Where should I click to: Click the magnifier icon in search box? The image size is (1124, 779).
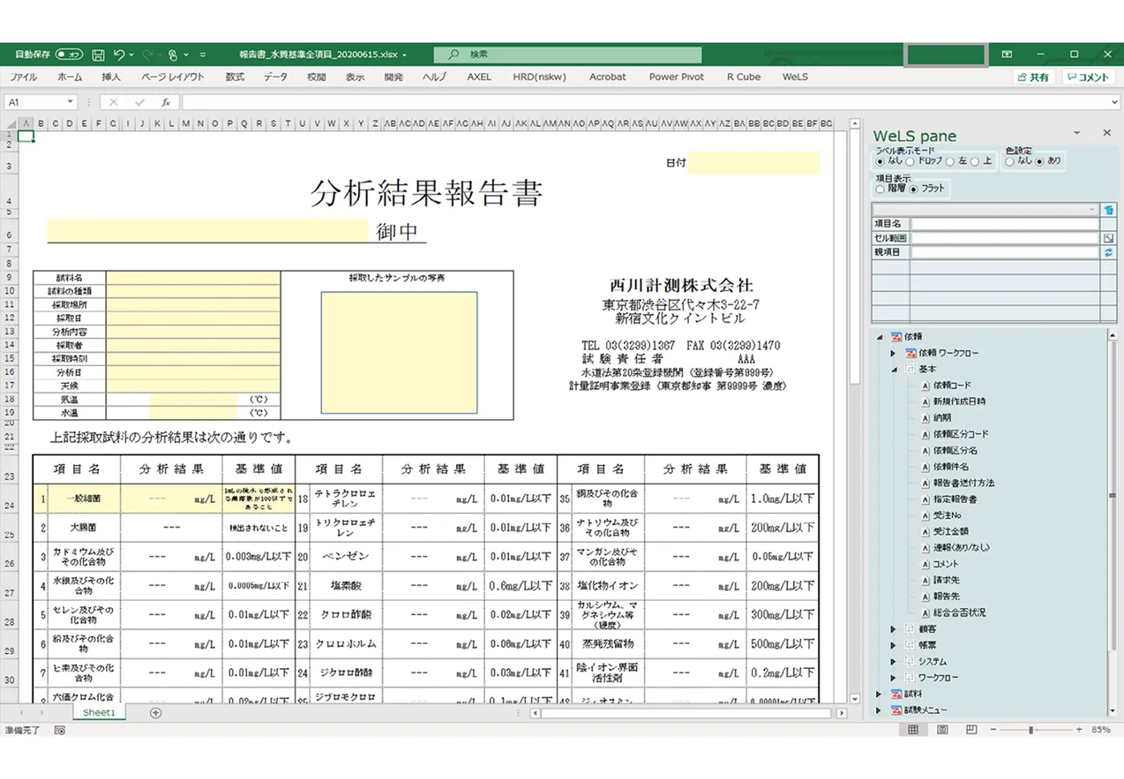pos(454,55)
